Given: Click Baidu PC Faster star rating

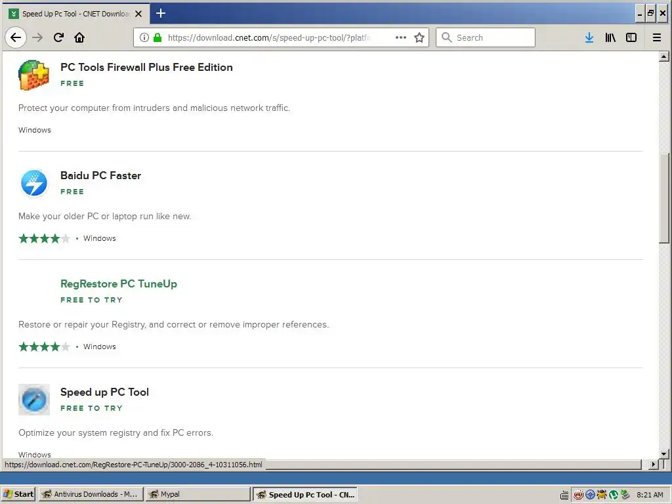Looking at the screenshot, I should [x=44, y=238].
